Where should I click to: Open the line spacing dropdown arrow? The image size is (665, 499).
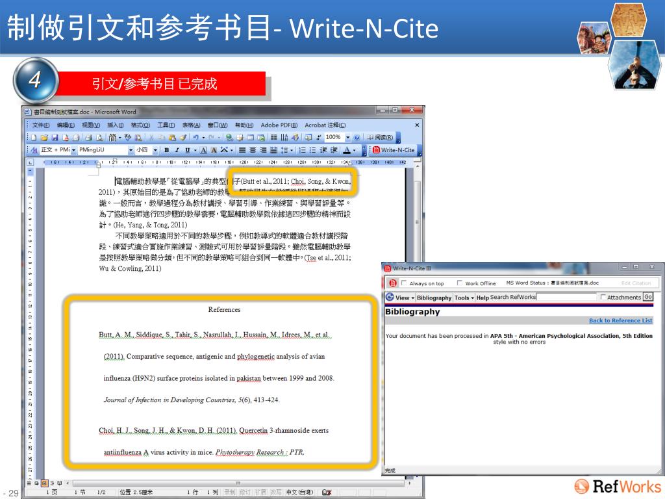[292, 150]
